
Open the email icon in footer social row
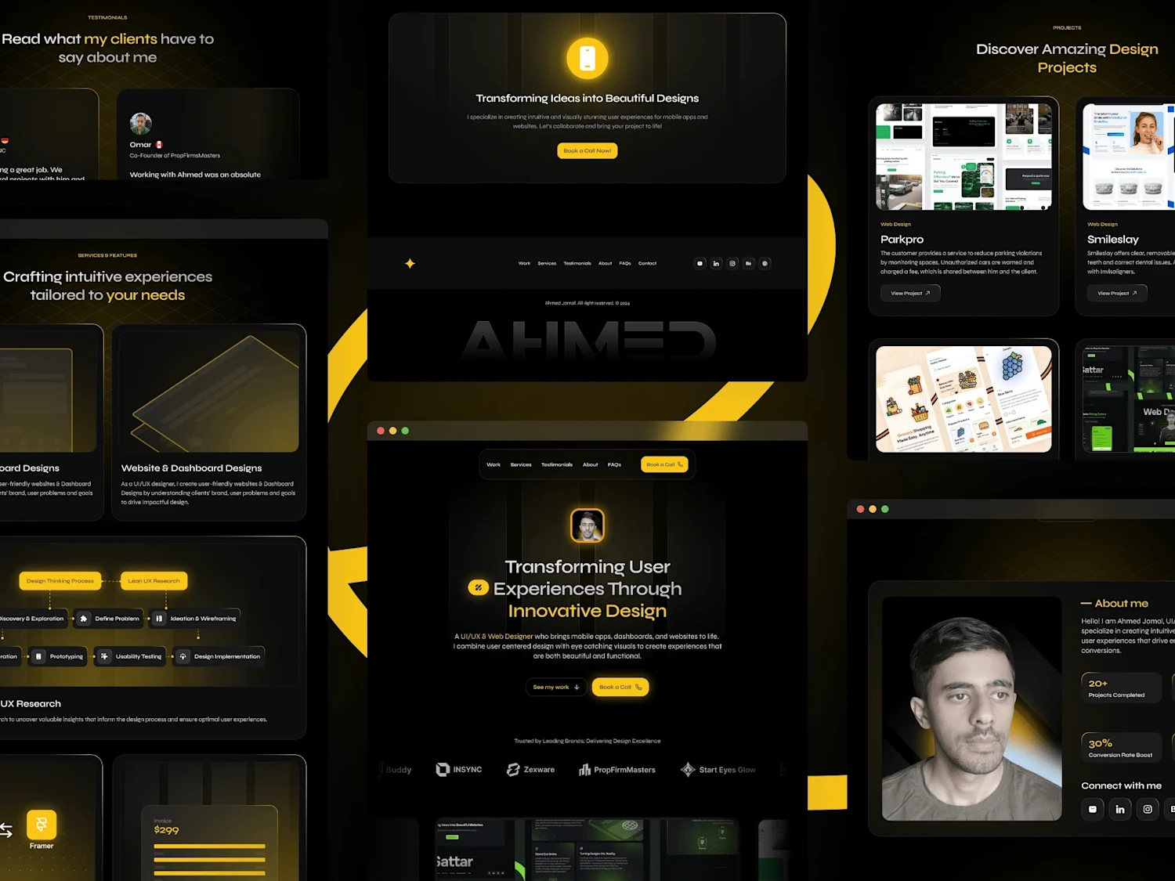pyautogui.click(x=700, y=263)
